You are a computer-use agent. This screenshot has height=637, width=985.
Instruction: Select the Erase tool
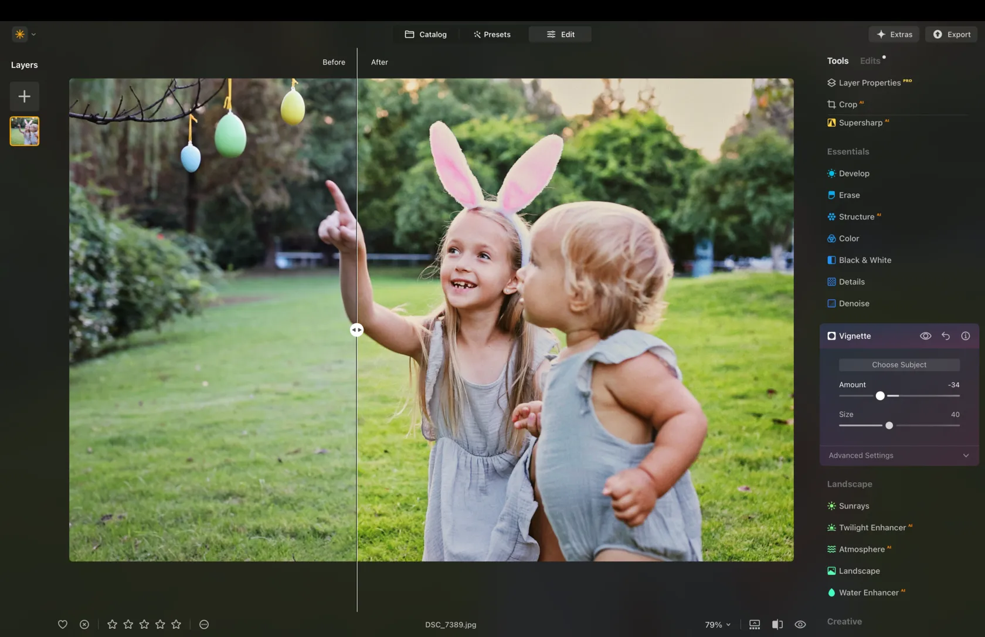click(x=849, y=195)
